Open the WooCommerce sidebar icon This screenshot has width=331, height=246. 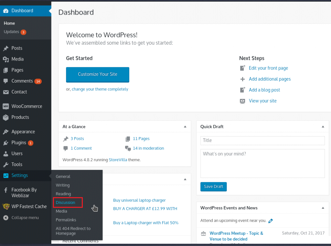pyautogui.click(x=6, y=106)
